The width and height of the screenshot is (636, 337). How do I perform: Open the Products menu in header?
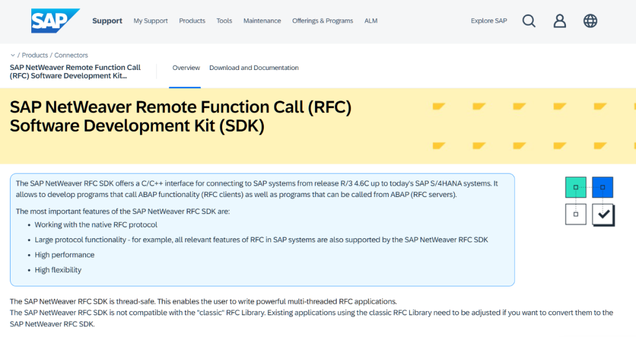pyautogui.click(x=192, y=21)
